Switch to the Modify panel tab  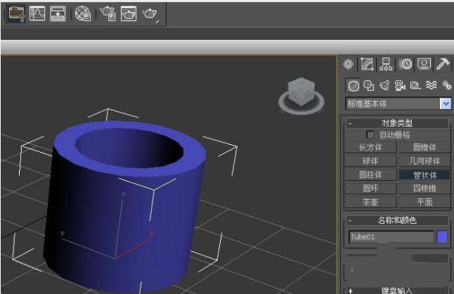[x=368, y=64]
